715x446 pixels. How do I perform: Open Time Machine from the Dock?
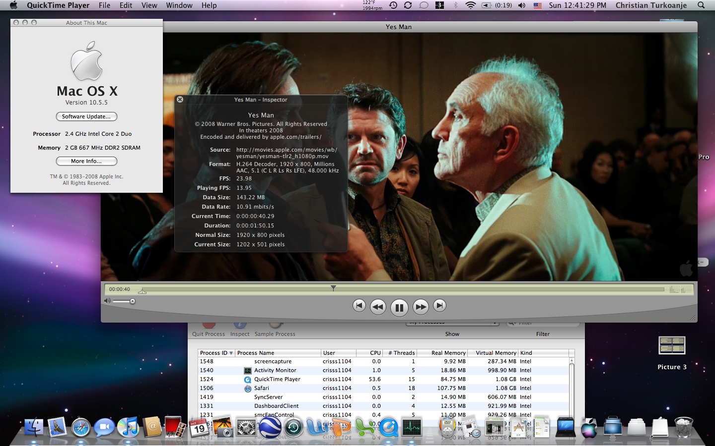(293, 427)
